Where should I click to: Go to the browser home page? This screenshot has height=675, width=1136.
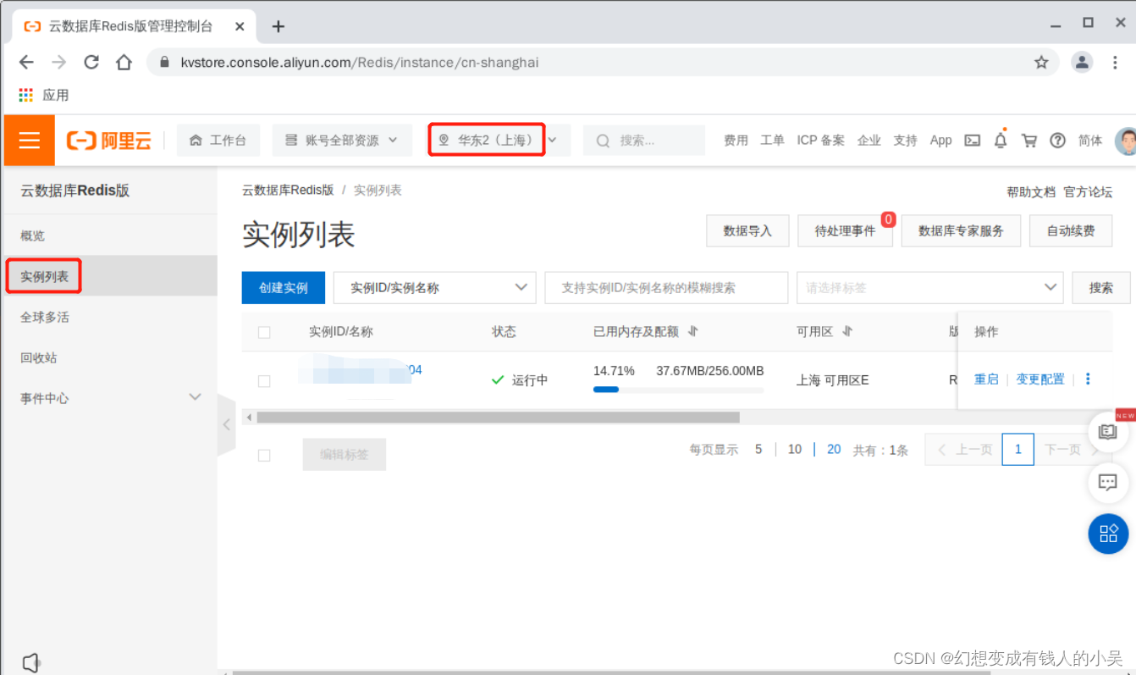(124, 62)
